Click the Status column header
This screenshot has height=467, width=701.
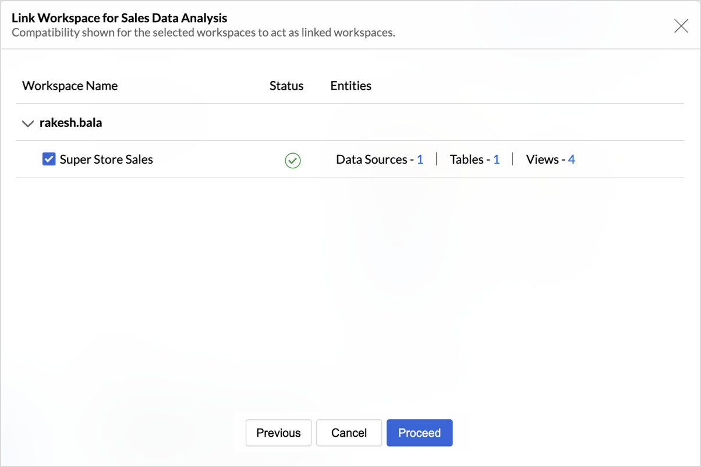[x=286, y=86]
